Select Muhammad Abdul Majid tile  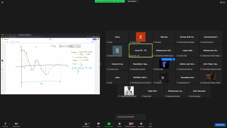211,50
